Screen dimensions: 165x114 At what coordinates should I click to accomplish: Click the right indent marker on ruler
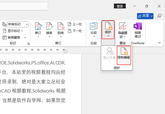pyautogui.click(x=65, y=51)
